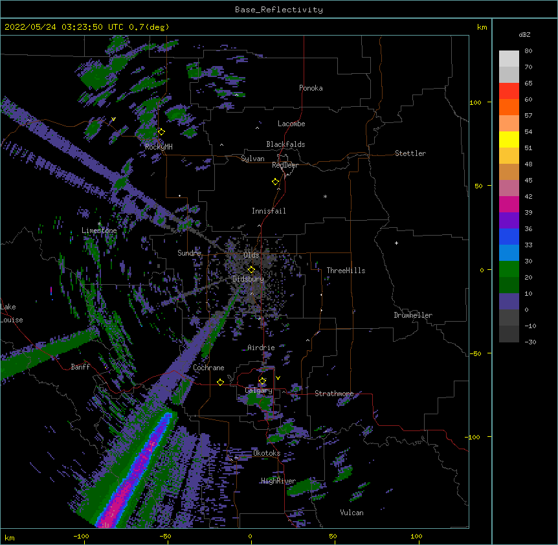Click the yellow station marker south of RedDeer

[x=276, y=182]
